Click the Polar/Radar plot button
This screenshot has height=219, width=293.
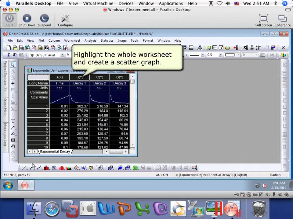tap(76, 168)
